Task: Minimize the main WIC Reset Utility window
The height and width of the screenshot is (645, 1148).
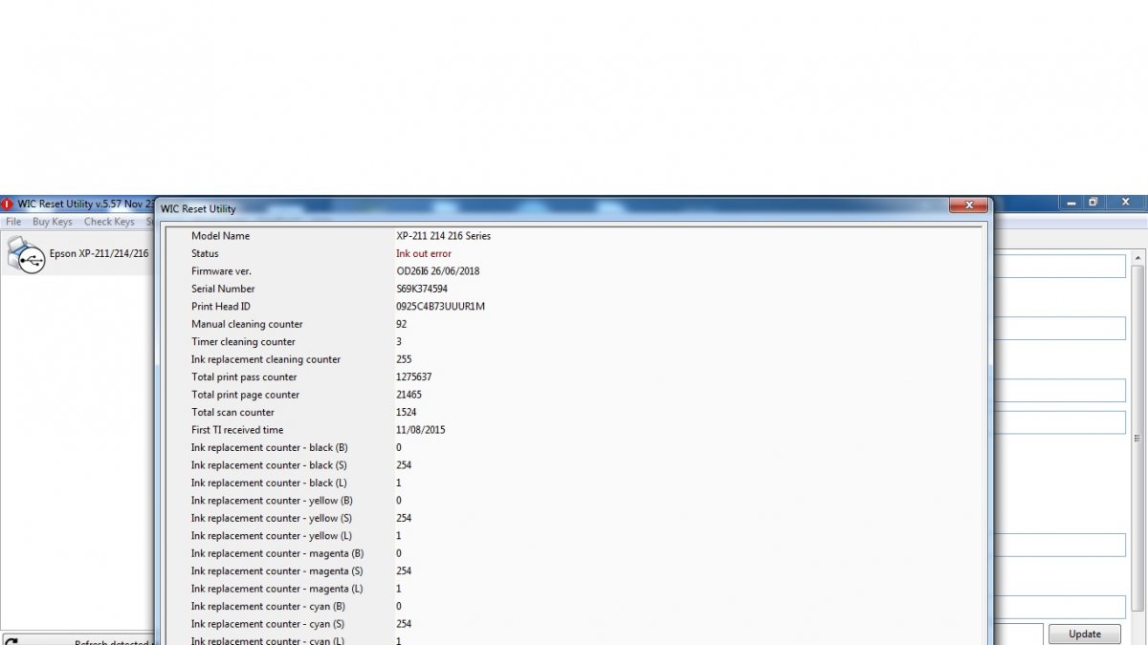Action: [x=1071, y=203]
